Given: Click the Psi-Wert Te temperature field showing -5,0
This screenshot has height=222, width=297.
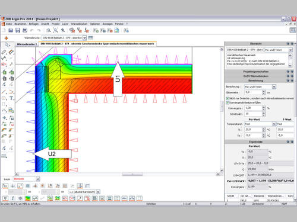Looking at the screenshot, I should click(253, 136).
